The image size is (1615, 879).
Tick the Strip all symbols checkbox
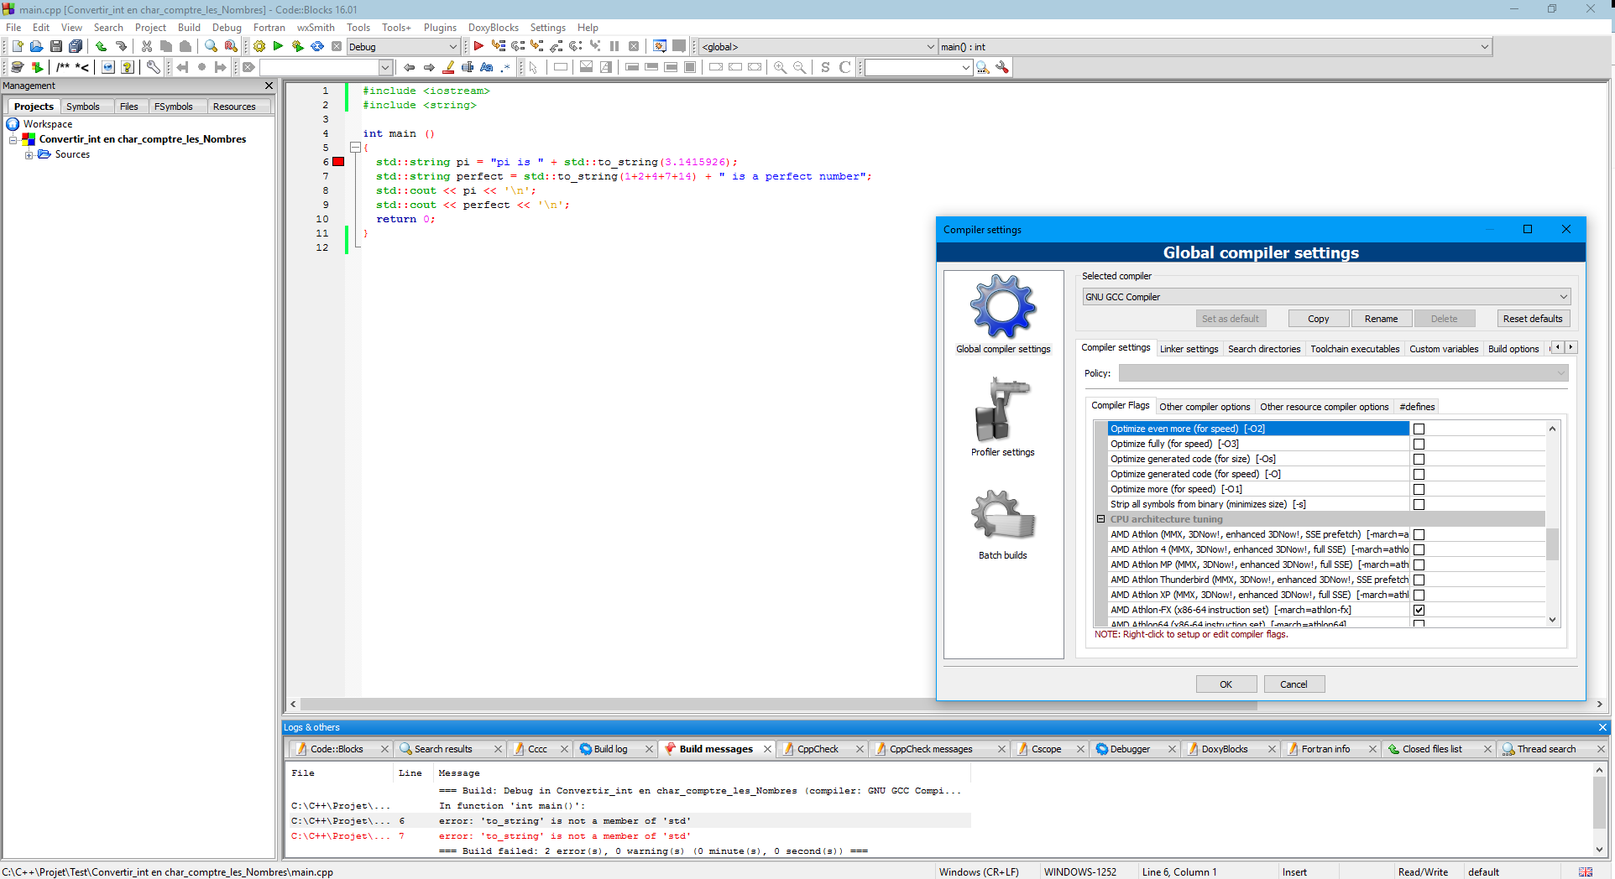[1419, 504]
